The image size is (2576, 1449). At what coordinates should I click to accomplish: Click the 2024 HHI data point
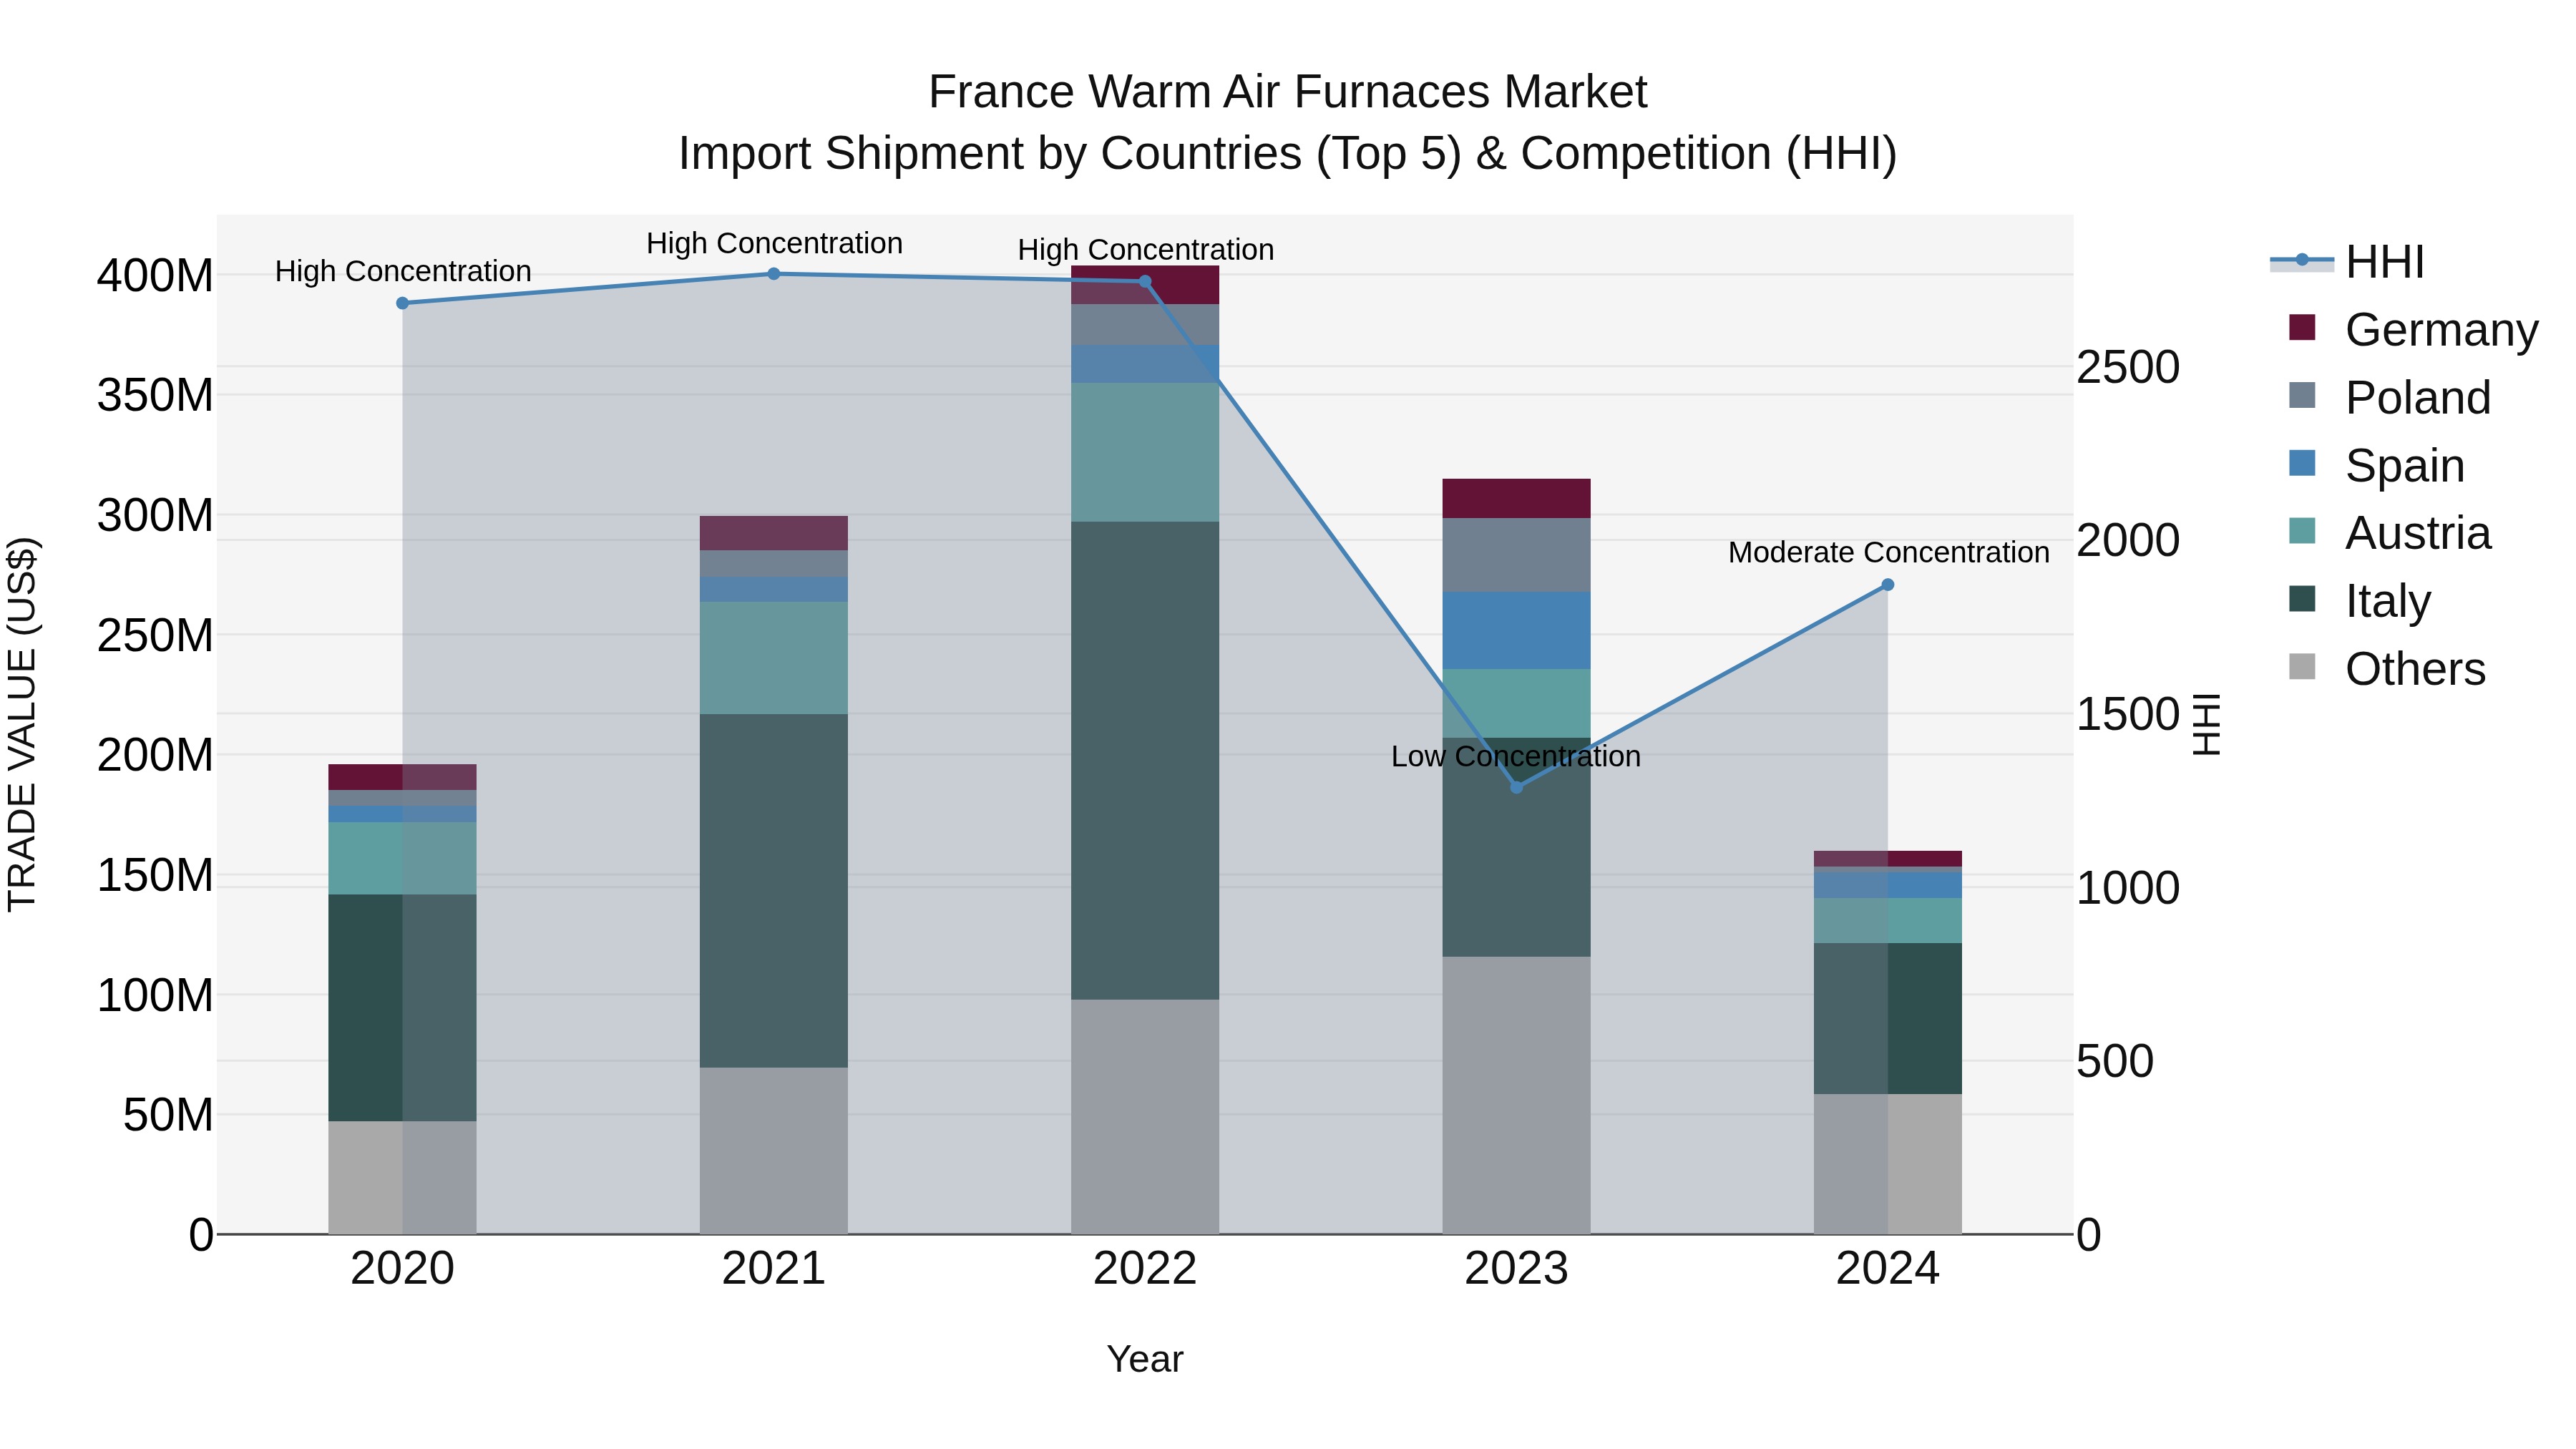click(x=1888, y=585)
